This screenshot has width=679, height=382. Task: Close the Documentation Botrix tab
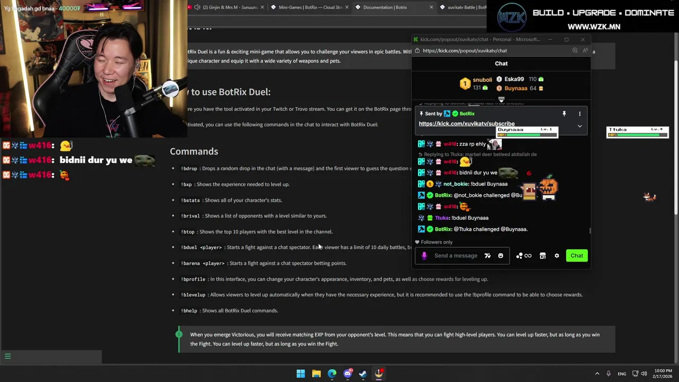(431, 7)
